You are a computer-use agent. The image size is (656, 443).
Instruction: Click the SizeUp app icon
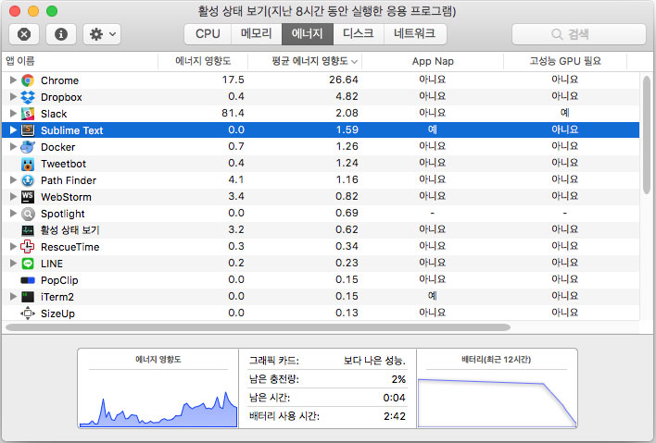(28, 314)
